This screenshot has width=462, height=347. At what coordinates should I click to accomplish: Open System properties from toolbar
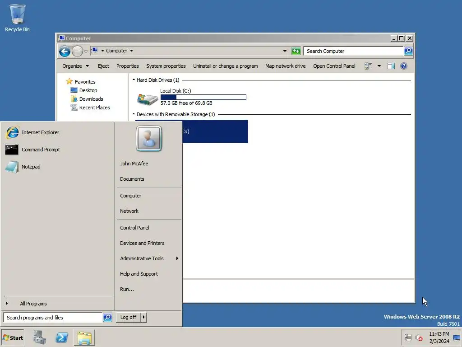166,66
